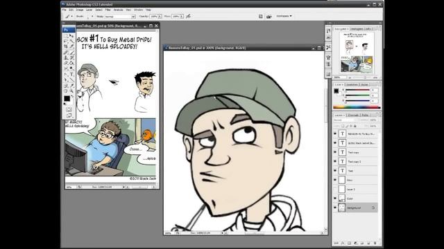Click the color spectrum ramp in the Color panel
Screen dimensions: 444x249
pos(357,107)
